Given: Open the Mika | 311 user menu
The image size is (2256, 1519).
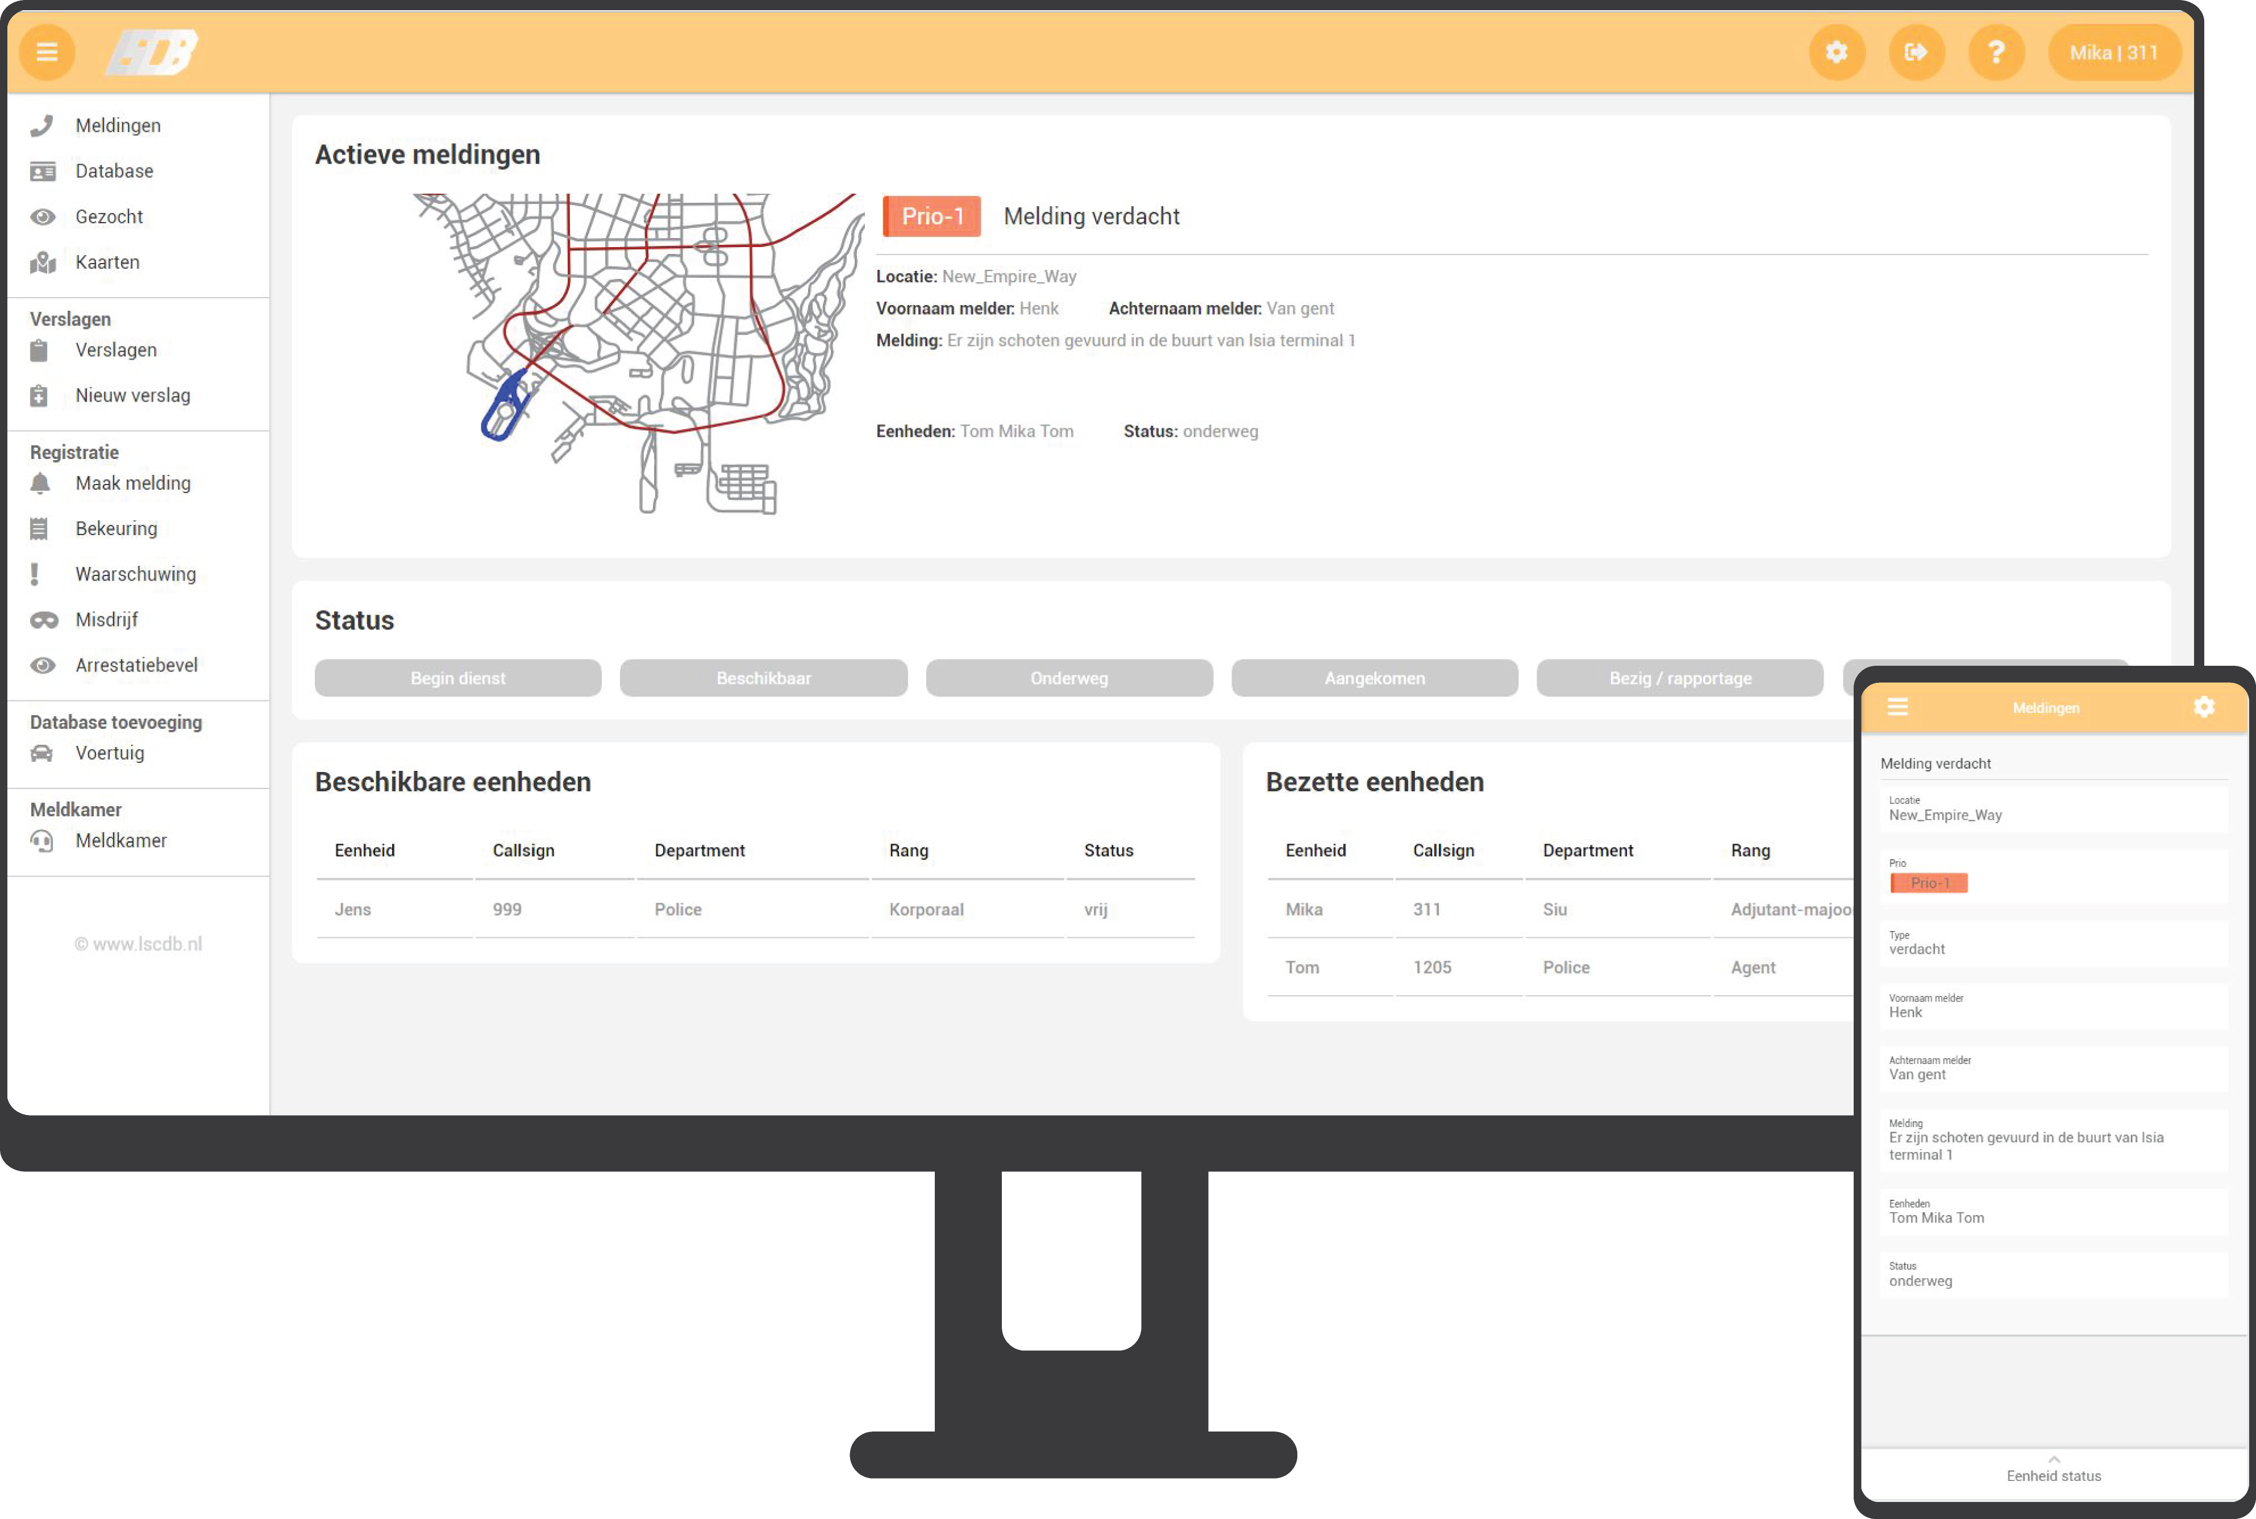Looking at the screenshot, I should tap(2113, 52).
